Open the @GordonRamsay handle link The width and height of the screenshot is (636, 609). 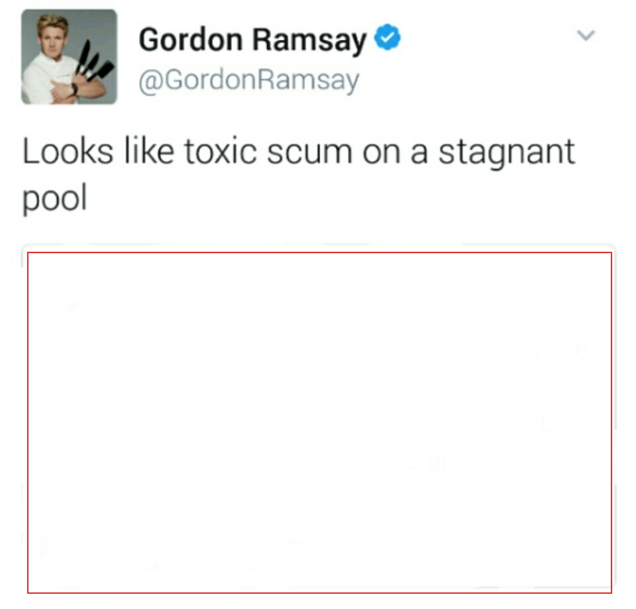(x=248, y=80)
